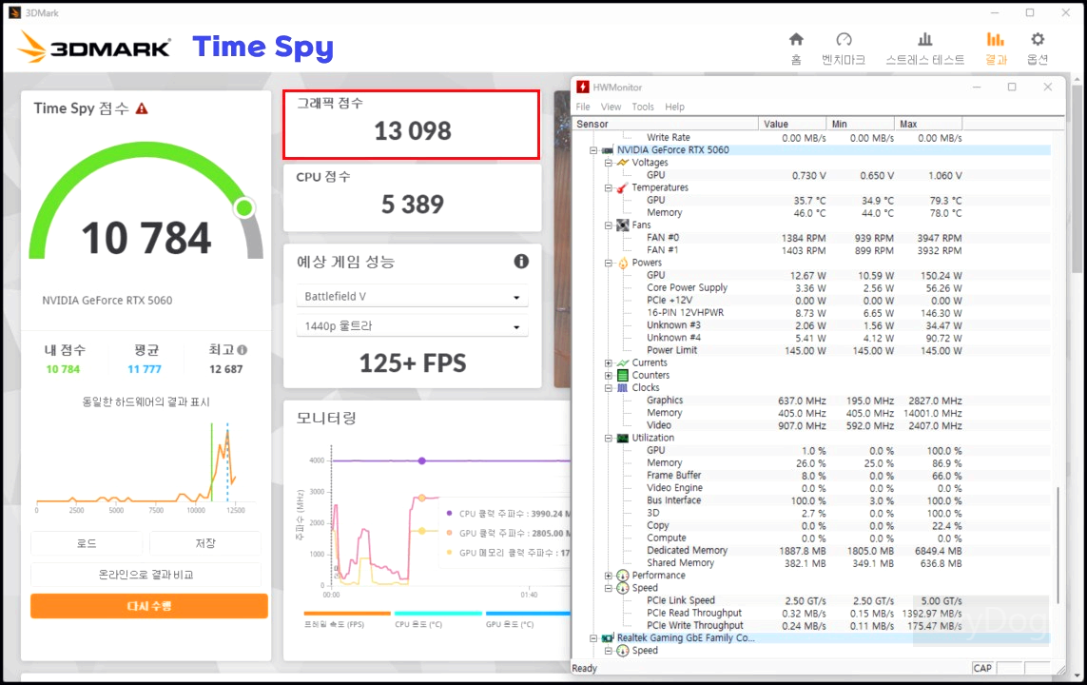Click the Voltages lightning icon in HWMonitor
The image size is (1087, 685).
coord(623,163)
